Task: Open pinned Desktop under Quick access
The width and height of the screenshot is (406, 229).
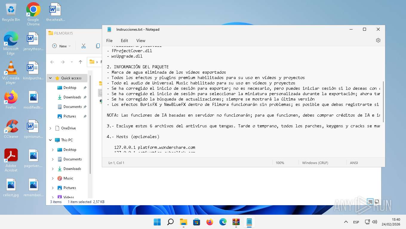Action: tap(70, 88)
